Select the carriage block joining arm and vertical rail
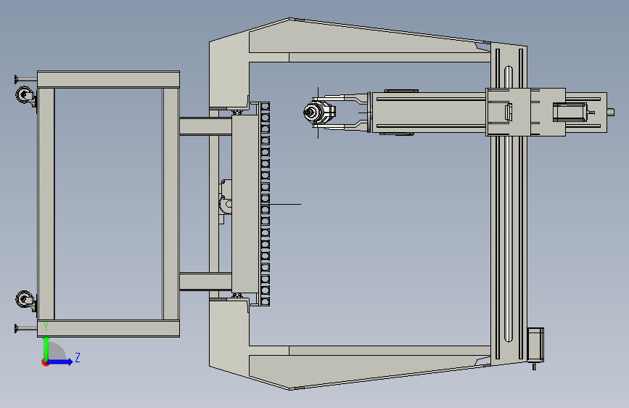The width and height of the screenshot is (629, 408). coord(525,112)
